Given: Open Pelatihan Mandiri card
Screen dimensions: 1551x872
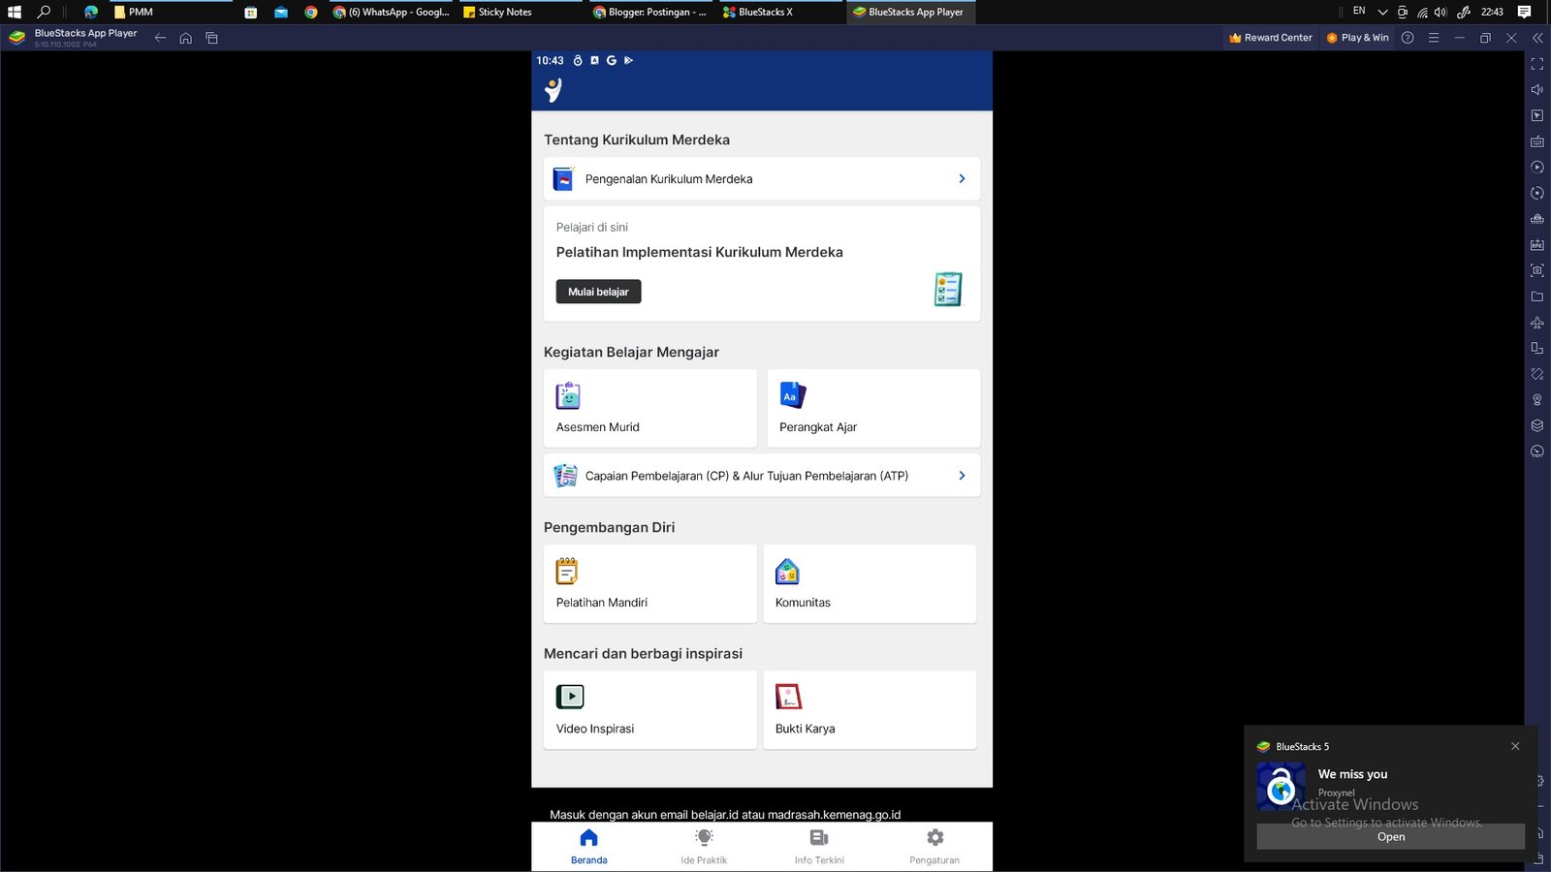Looking at the screenshot, I should [x=650, y=583].
